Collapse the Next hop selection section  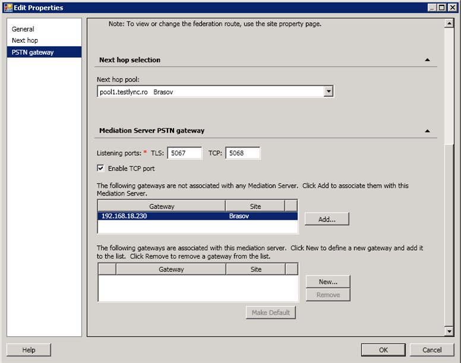pyautogui.click(x=427, y=60)
